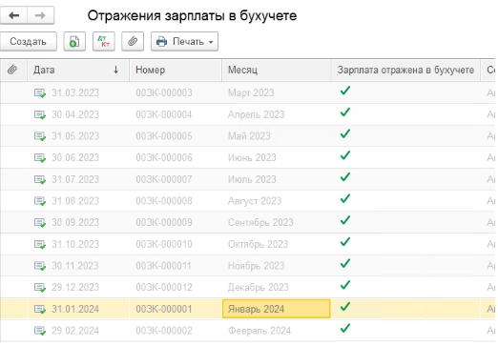This screenshot has height=346, width=498.
Task: Show Дт/Кт postings icon
Action: tap(104, 41)
